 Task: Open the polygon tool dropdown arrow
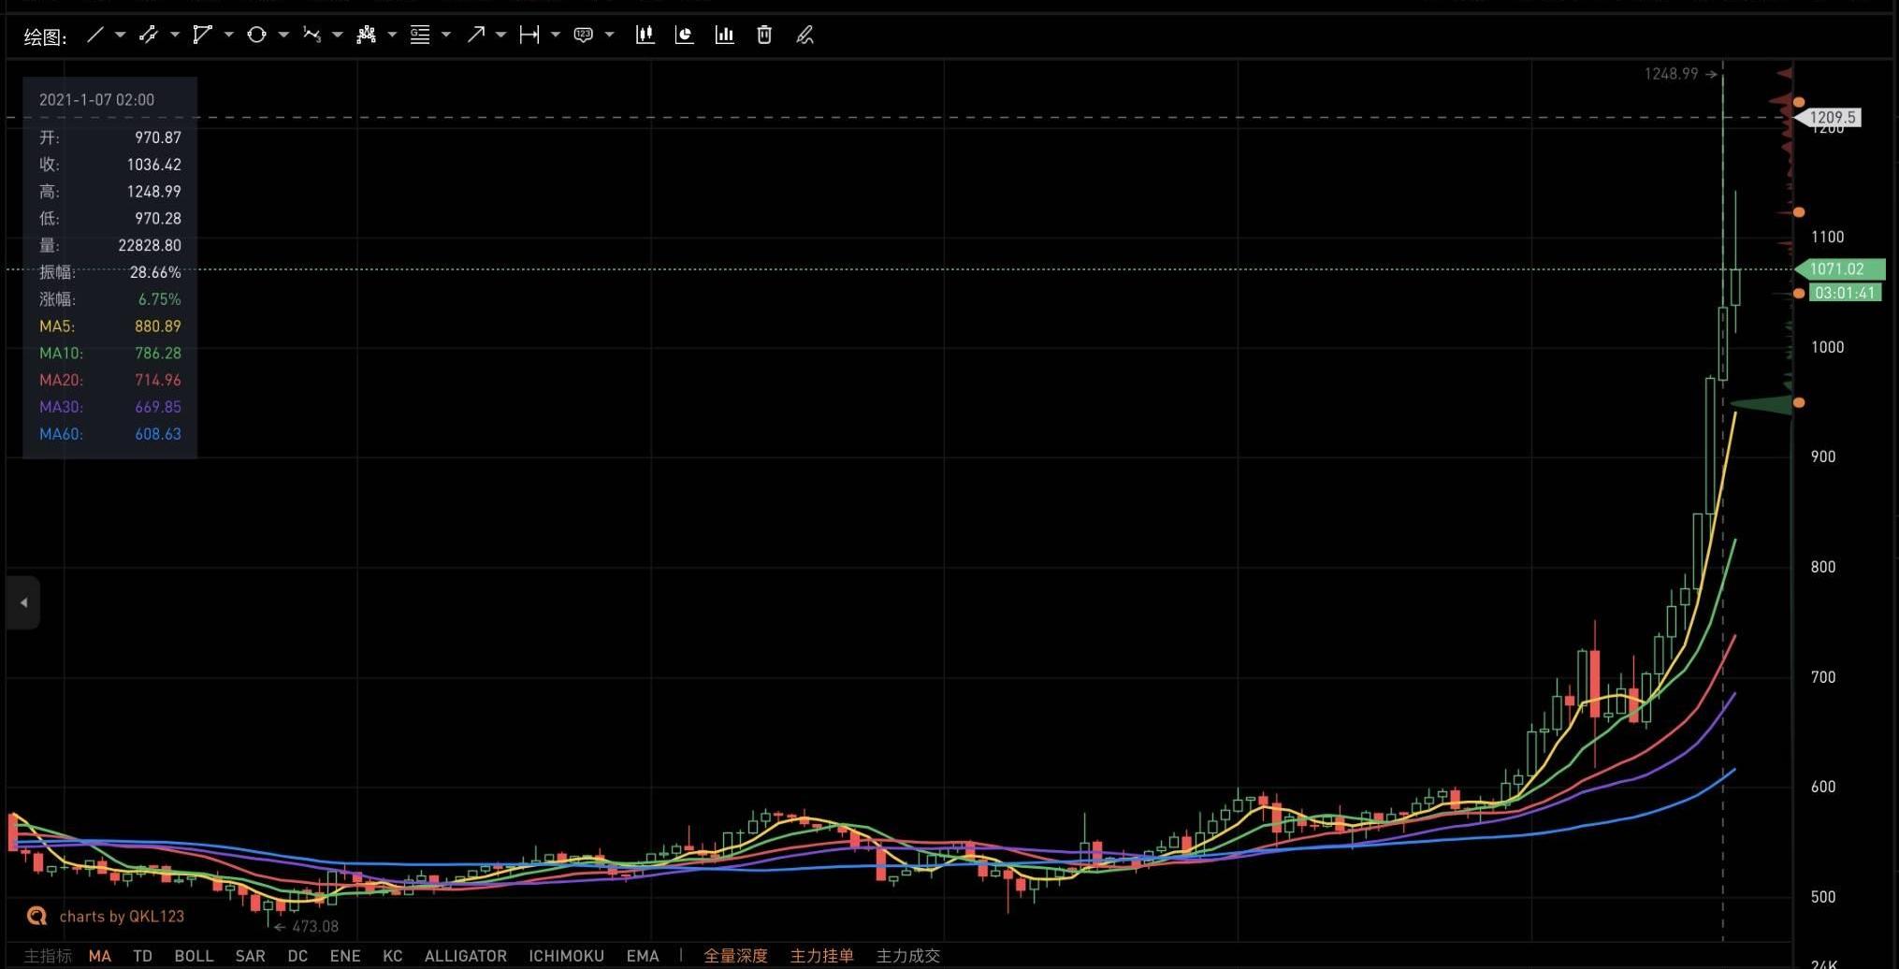229,36
